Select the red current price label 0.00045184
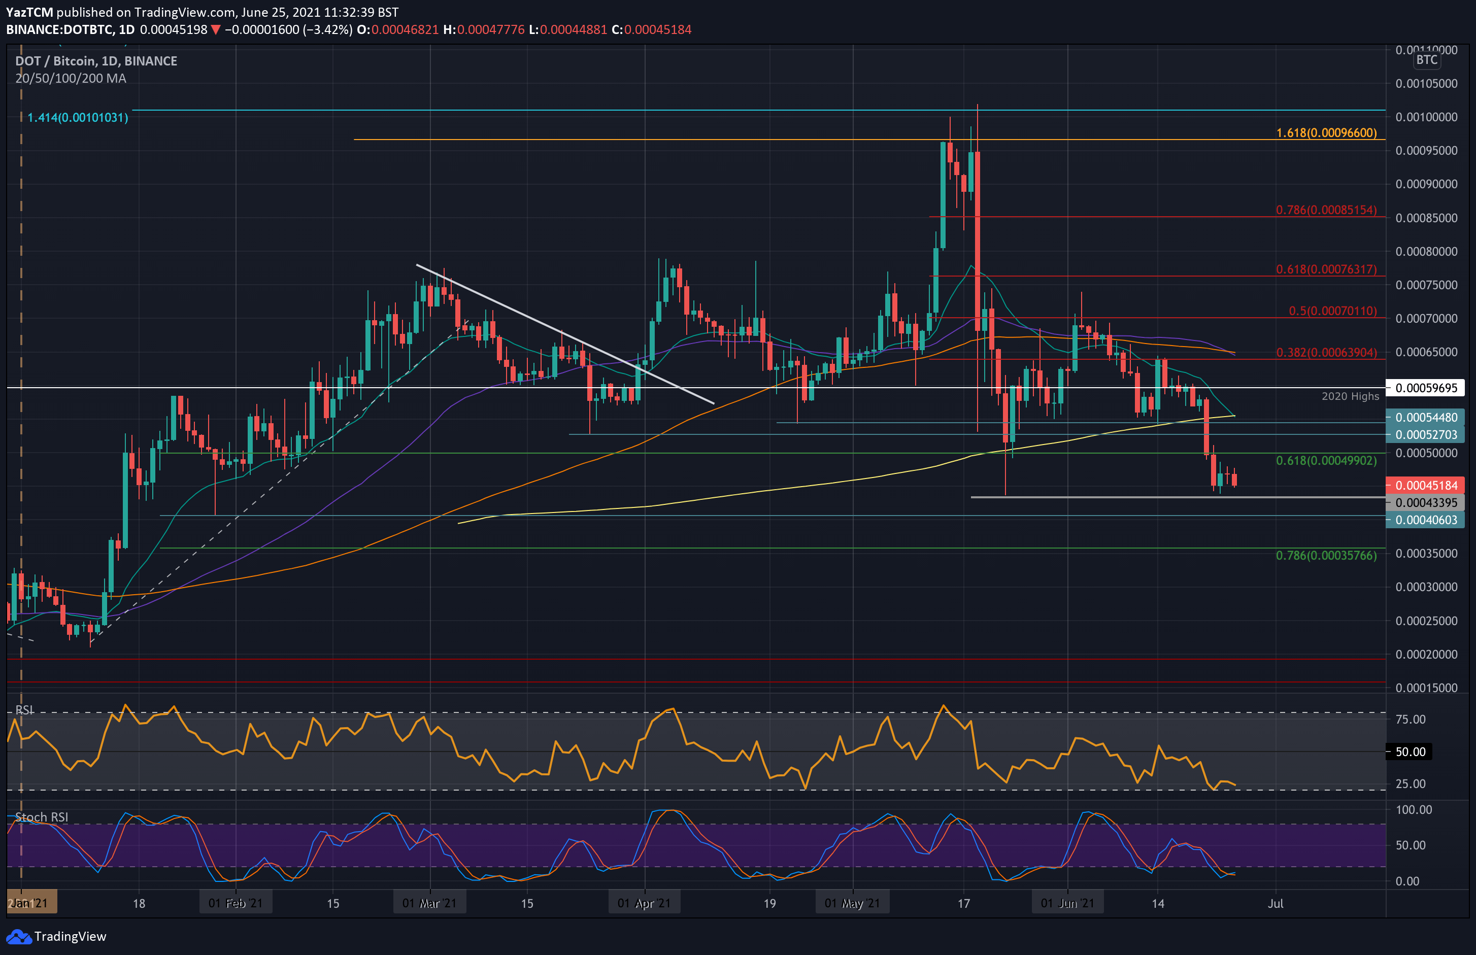Screen dimensions: 1476x955 1426,485
